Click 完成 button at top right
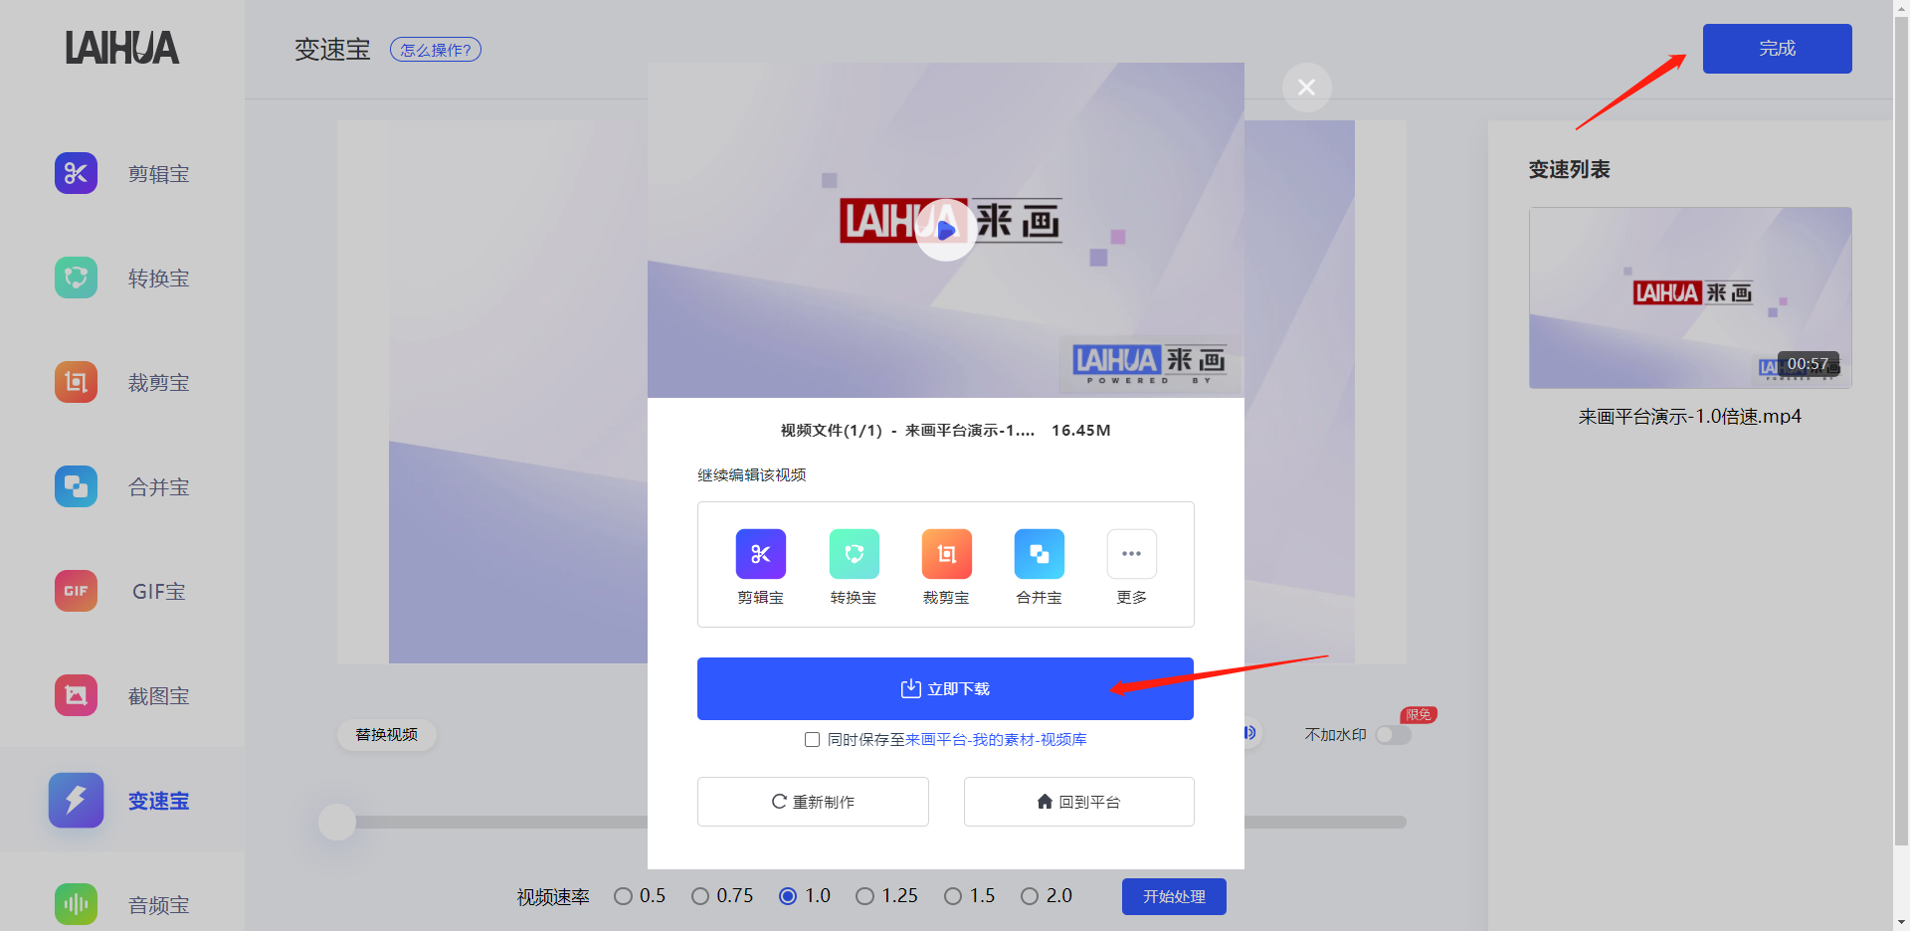Screen dimensions: 1910x931 pos(1778,49)
